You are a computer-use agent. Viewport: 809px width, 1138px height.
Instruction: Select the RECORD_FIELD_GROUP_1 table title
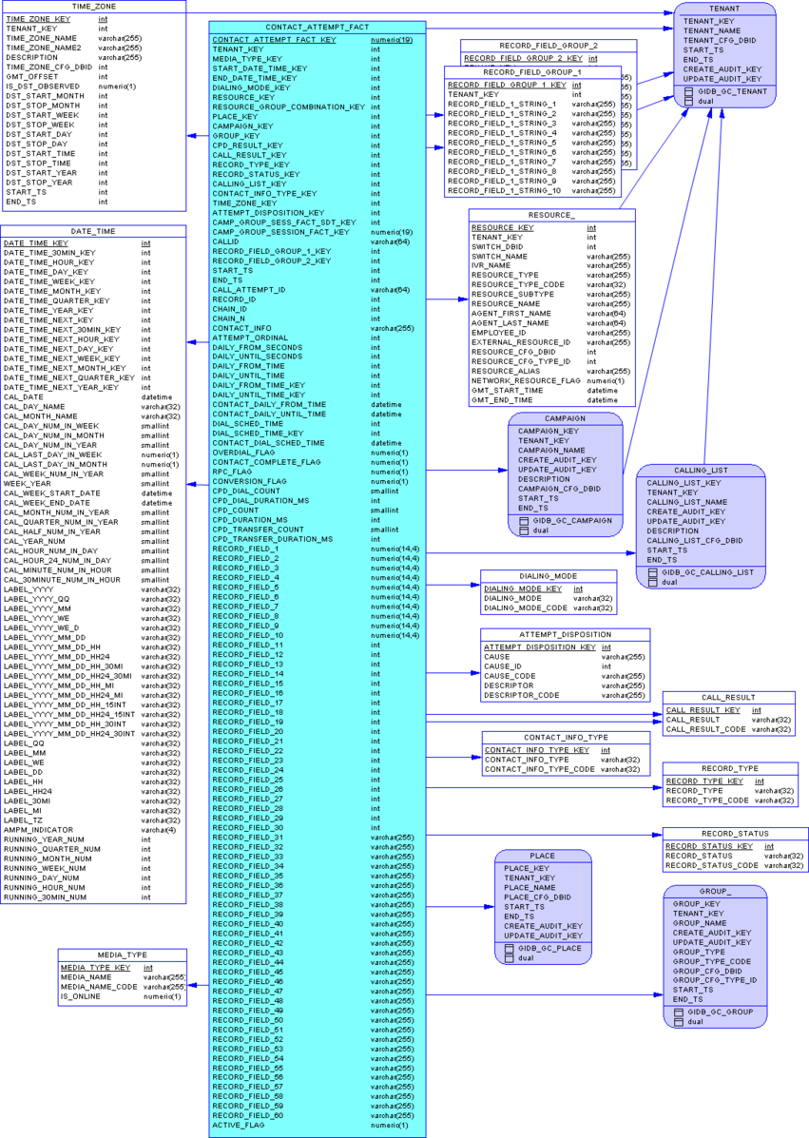pos(531,72)
